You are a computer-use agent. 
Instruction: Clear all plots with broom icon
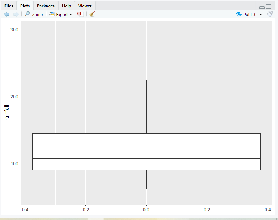92,14
